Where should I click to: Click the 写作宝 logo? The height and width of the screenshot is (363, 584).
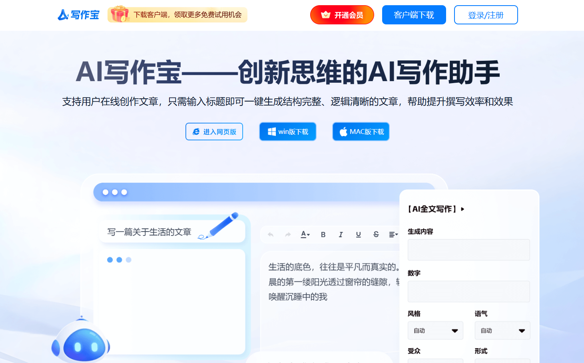point(78,15)
